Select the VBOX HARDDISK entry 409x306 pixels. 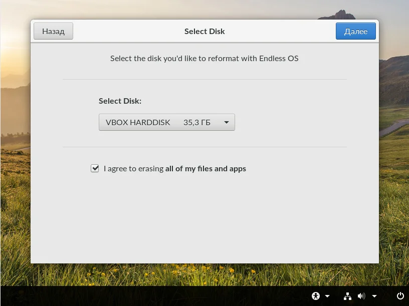coord(138,122)
